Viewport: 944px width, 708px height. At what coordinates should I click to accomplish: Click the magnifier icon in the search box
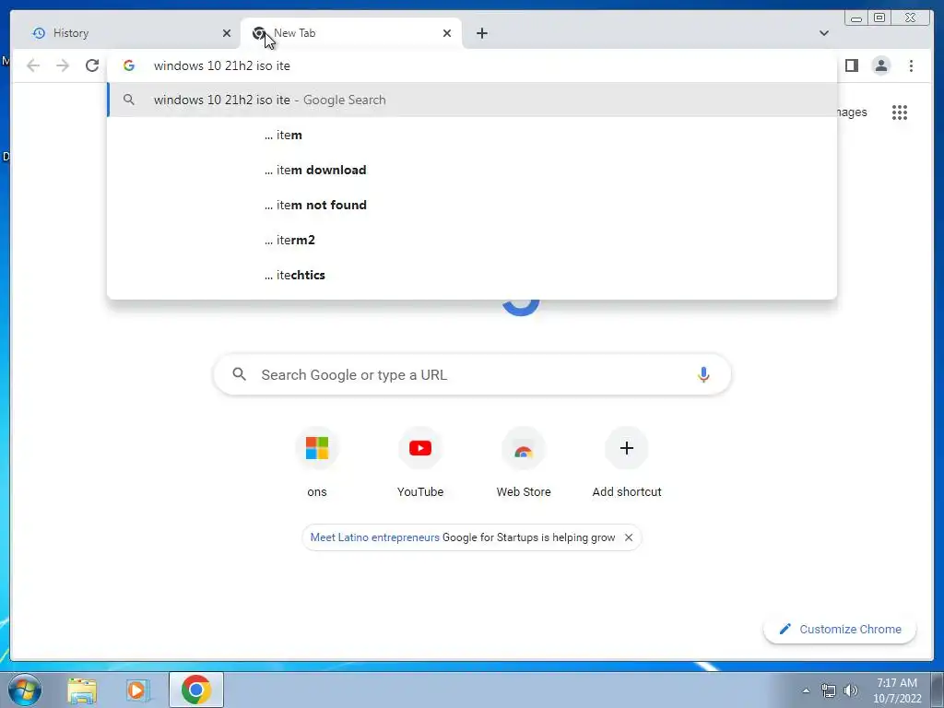coord(239,374)
